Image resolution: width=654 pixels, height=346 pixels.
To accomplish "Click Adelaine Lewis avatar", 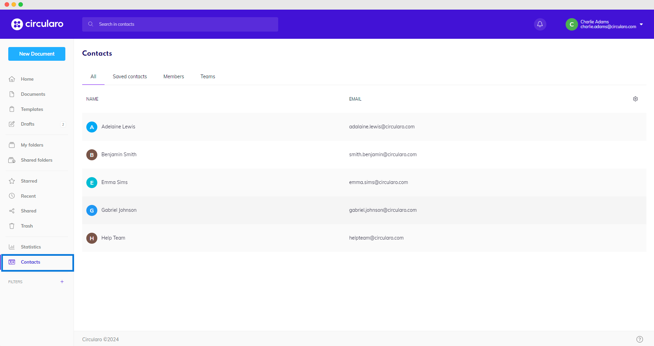I will [x=92, y=127].
